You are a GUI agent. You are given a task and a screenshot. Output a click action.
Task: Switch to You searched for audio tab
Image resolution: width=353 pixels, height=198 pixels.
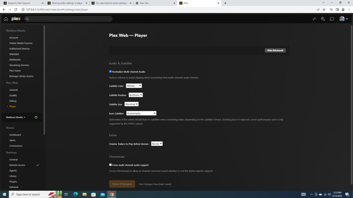click(x=112, y=3)
